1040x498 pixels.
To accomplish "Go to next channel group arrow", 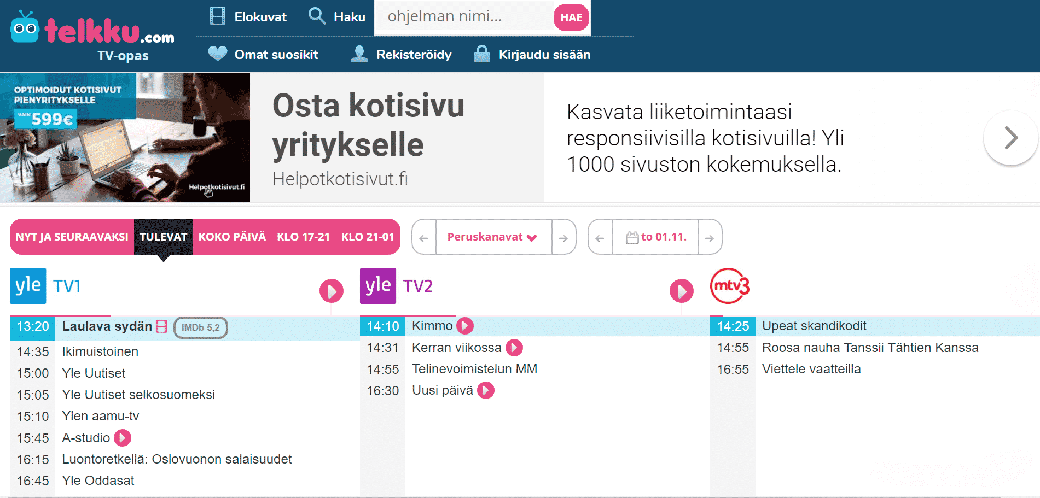I will [563, 237].
